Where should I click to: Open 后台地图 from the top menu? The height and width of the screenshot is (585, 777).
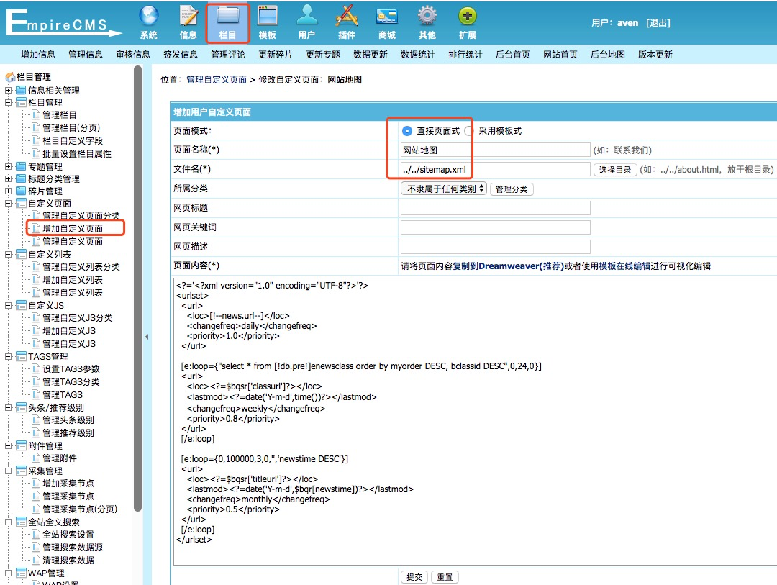606,54
